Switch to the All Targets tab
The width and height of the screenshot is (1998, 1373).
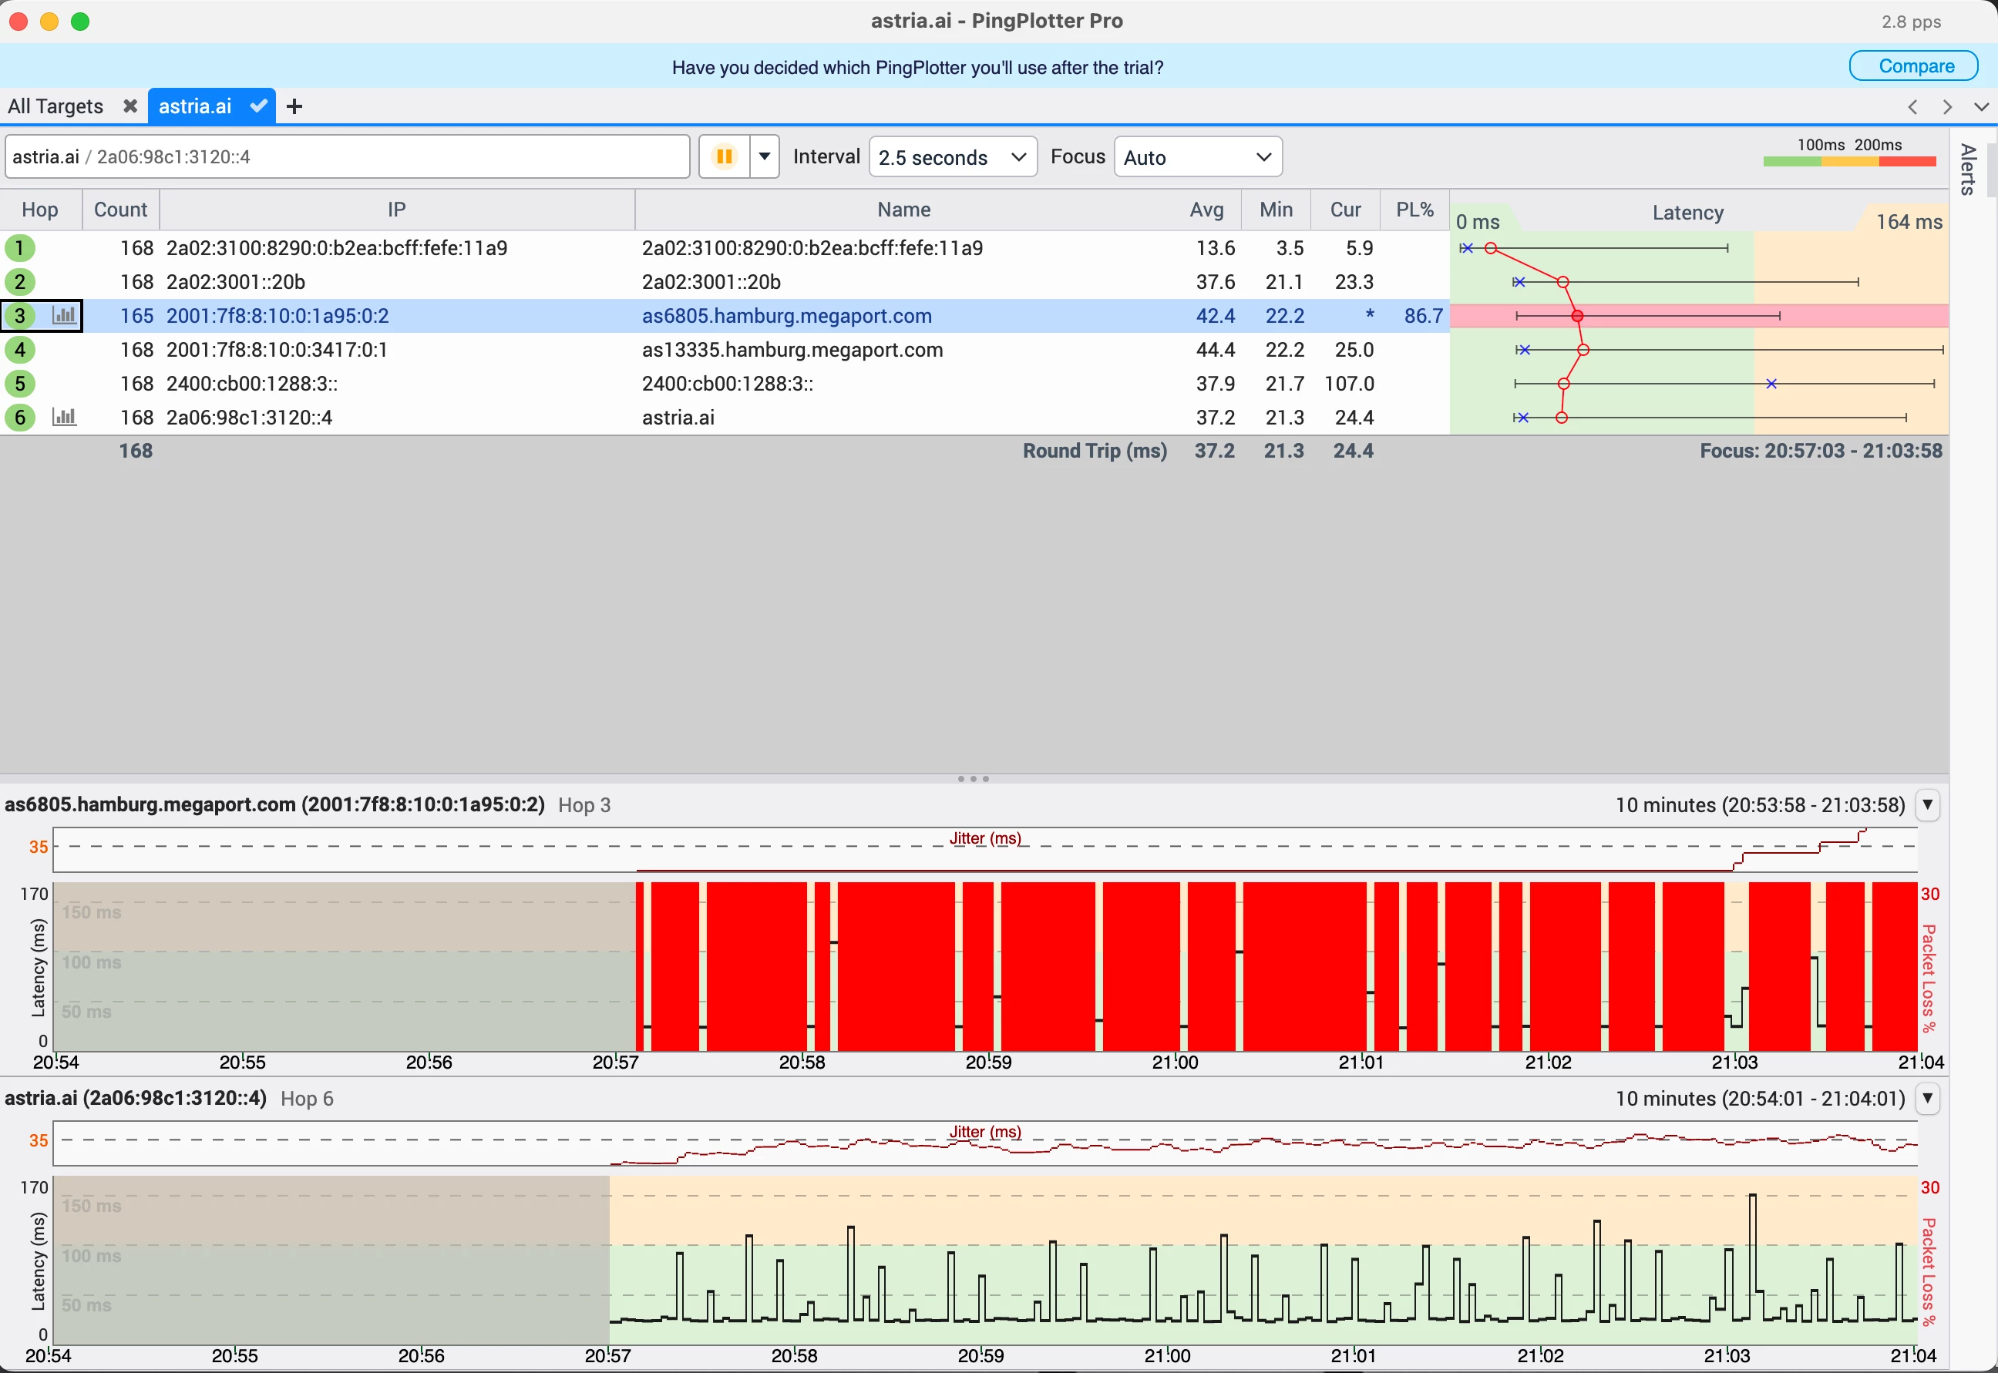pyautogui.click(x=55, y=106)
